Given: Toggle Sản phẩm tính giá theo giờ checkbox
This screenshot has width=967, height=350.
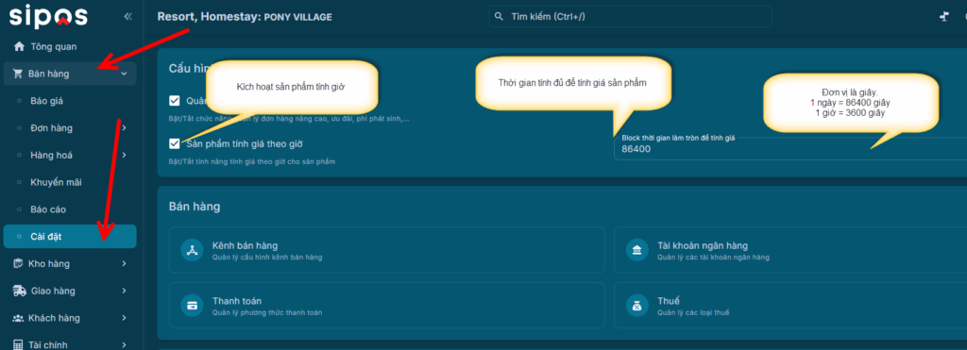Looking at the screenshot, I should pyautogui.click(x=175, y=143).
